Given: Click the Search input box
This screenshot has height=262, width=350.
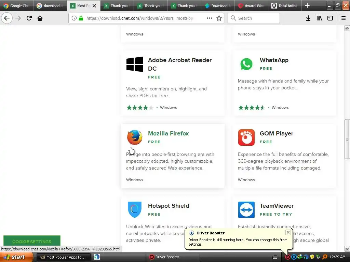Looking at the screenshot, I should [x=254, y=18].
